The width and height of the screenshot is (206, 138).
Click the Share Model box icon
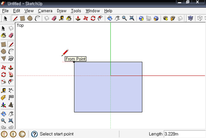(x=173, y=18)
